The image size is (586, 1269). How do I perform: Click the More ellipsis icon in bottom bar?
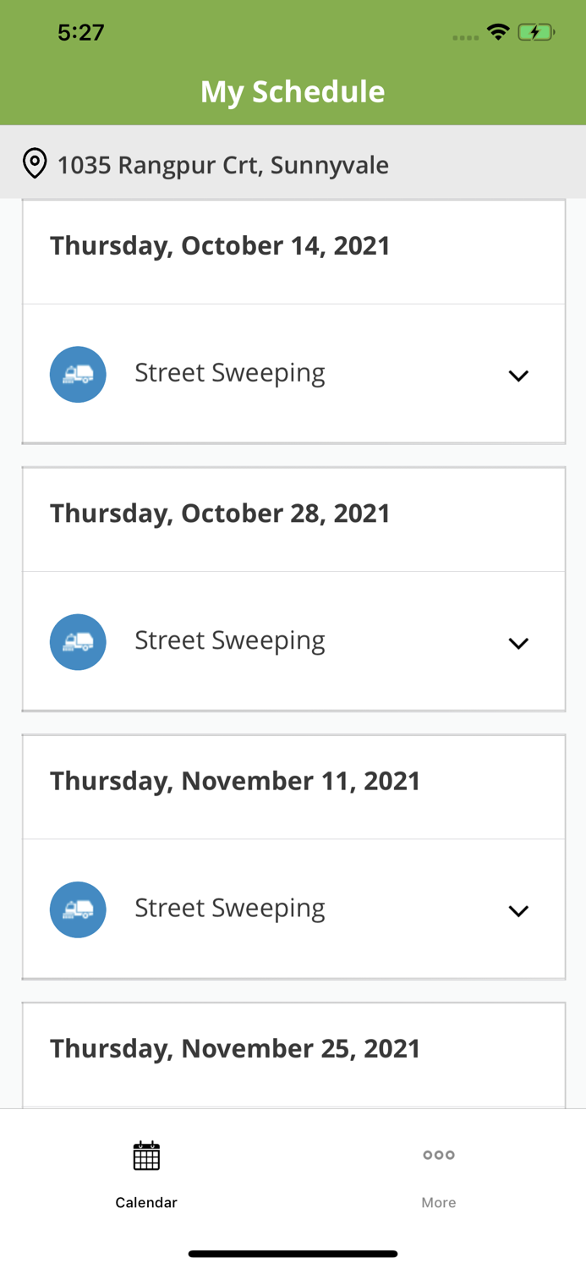(438, 1154)
